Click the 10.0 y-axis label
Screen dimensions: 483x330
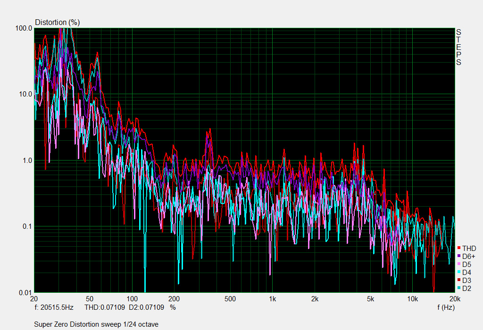pos(25,95)
